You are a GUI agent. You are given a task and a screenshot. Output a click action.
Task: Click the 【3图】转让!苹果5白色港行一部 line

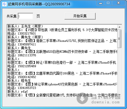click(62, 62)
